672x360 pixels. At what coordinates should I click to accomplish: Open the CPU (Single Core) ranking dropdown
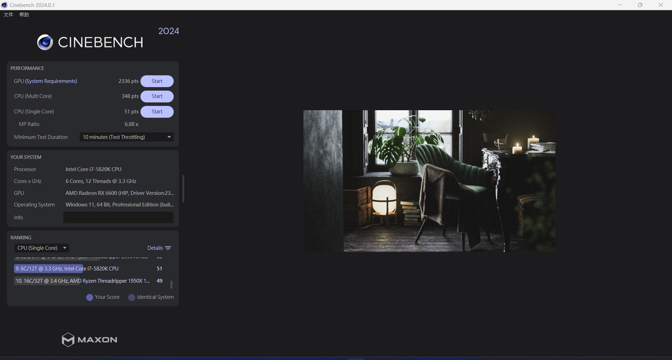tap(41, 248)
